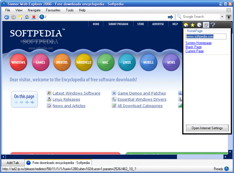Open News and Articles link
234x173 pixels.
tap(69, 106)
